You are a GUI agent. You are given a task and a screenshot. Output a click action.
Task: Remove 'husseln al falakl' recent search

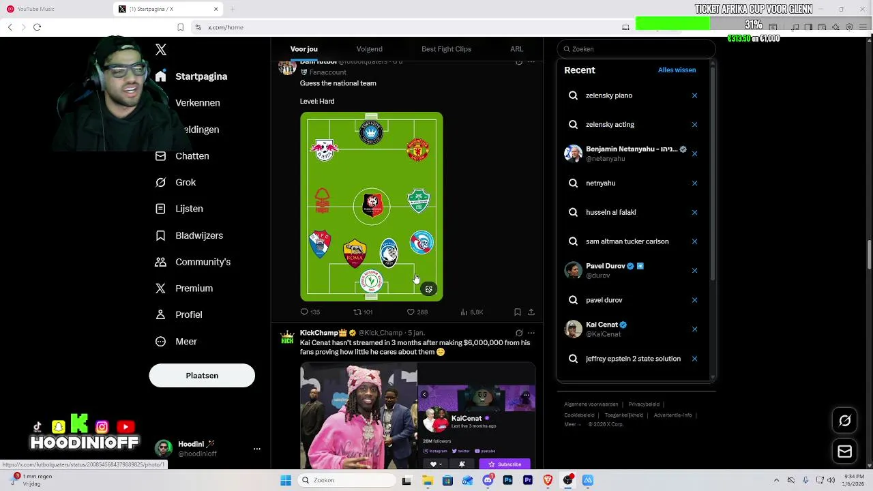694,212
